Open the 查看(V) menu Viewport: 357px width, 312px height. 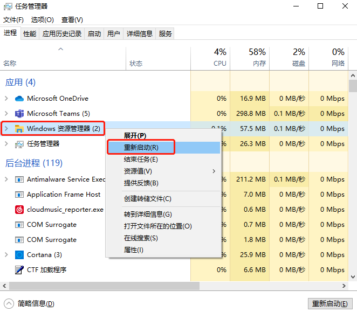point(72,20)
